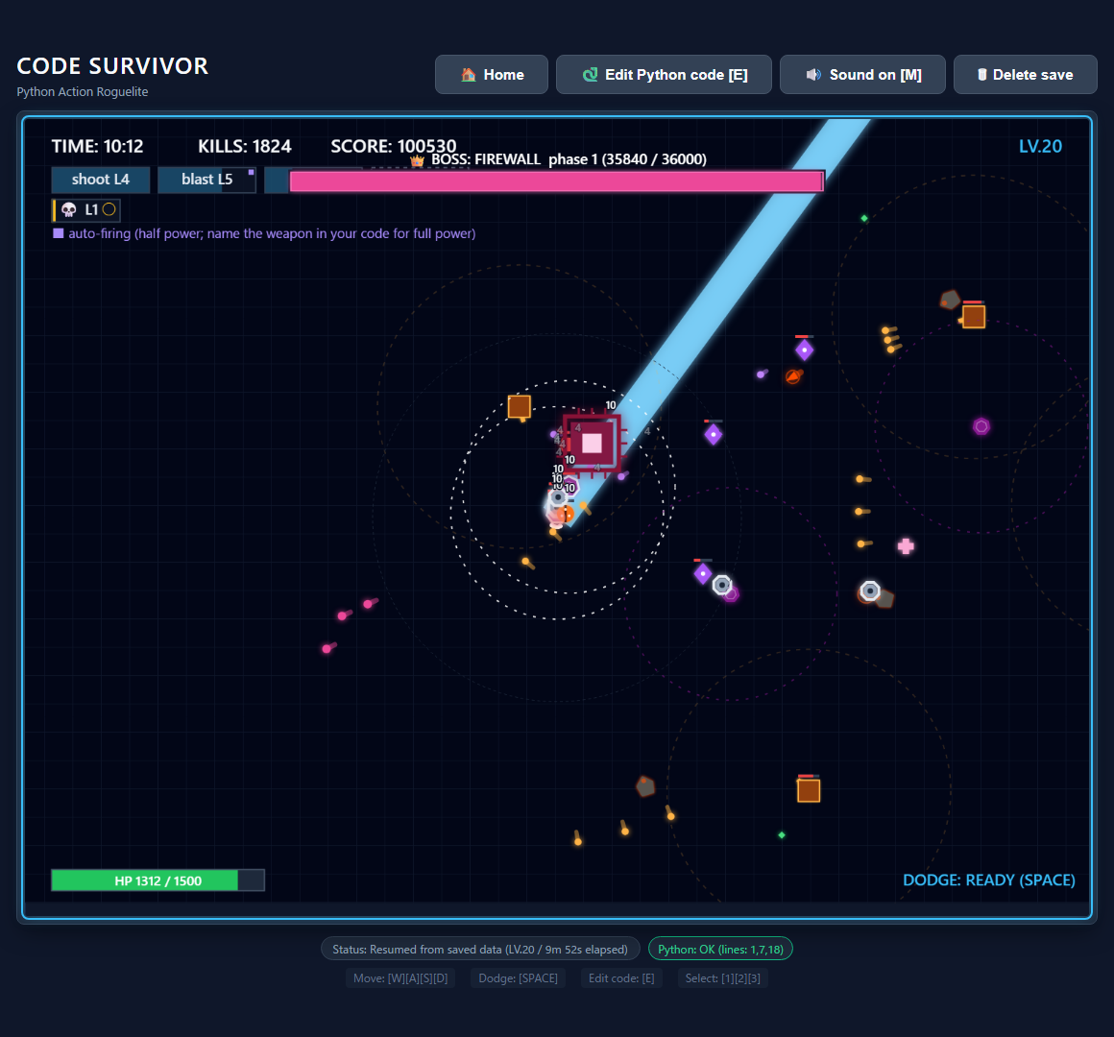Image resolution: width=1114 pixels, height=1037 pixels.
Task: Open the Edit Python code editor
Action: pos(664,75)
